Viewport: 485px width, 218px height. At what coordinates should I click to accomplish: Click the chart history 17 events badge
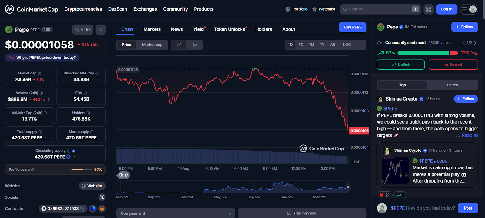coord(124,175)
